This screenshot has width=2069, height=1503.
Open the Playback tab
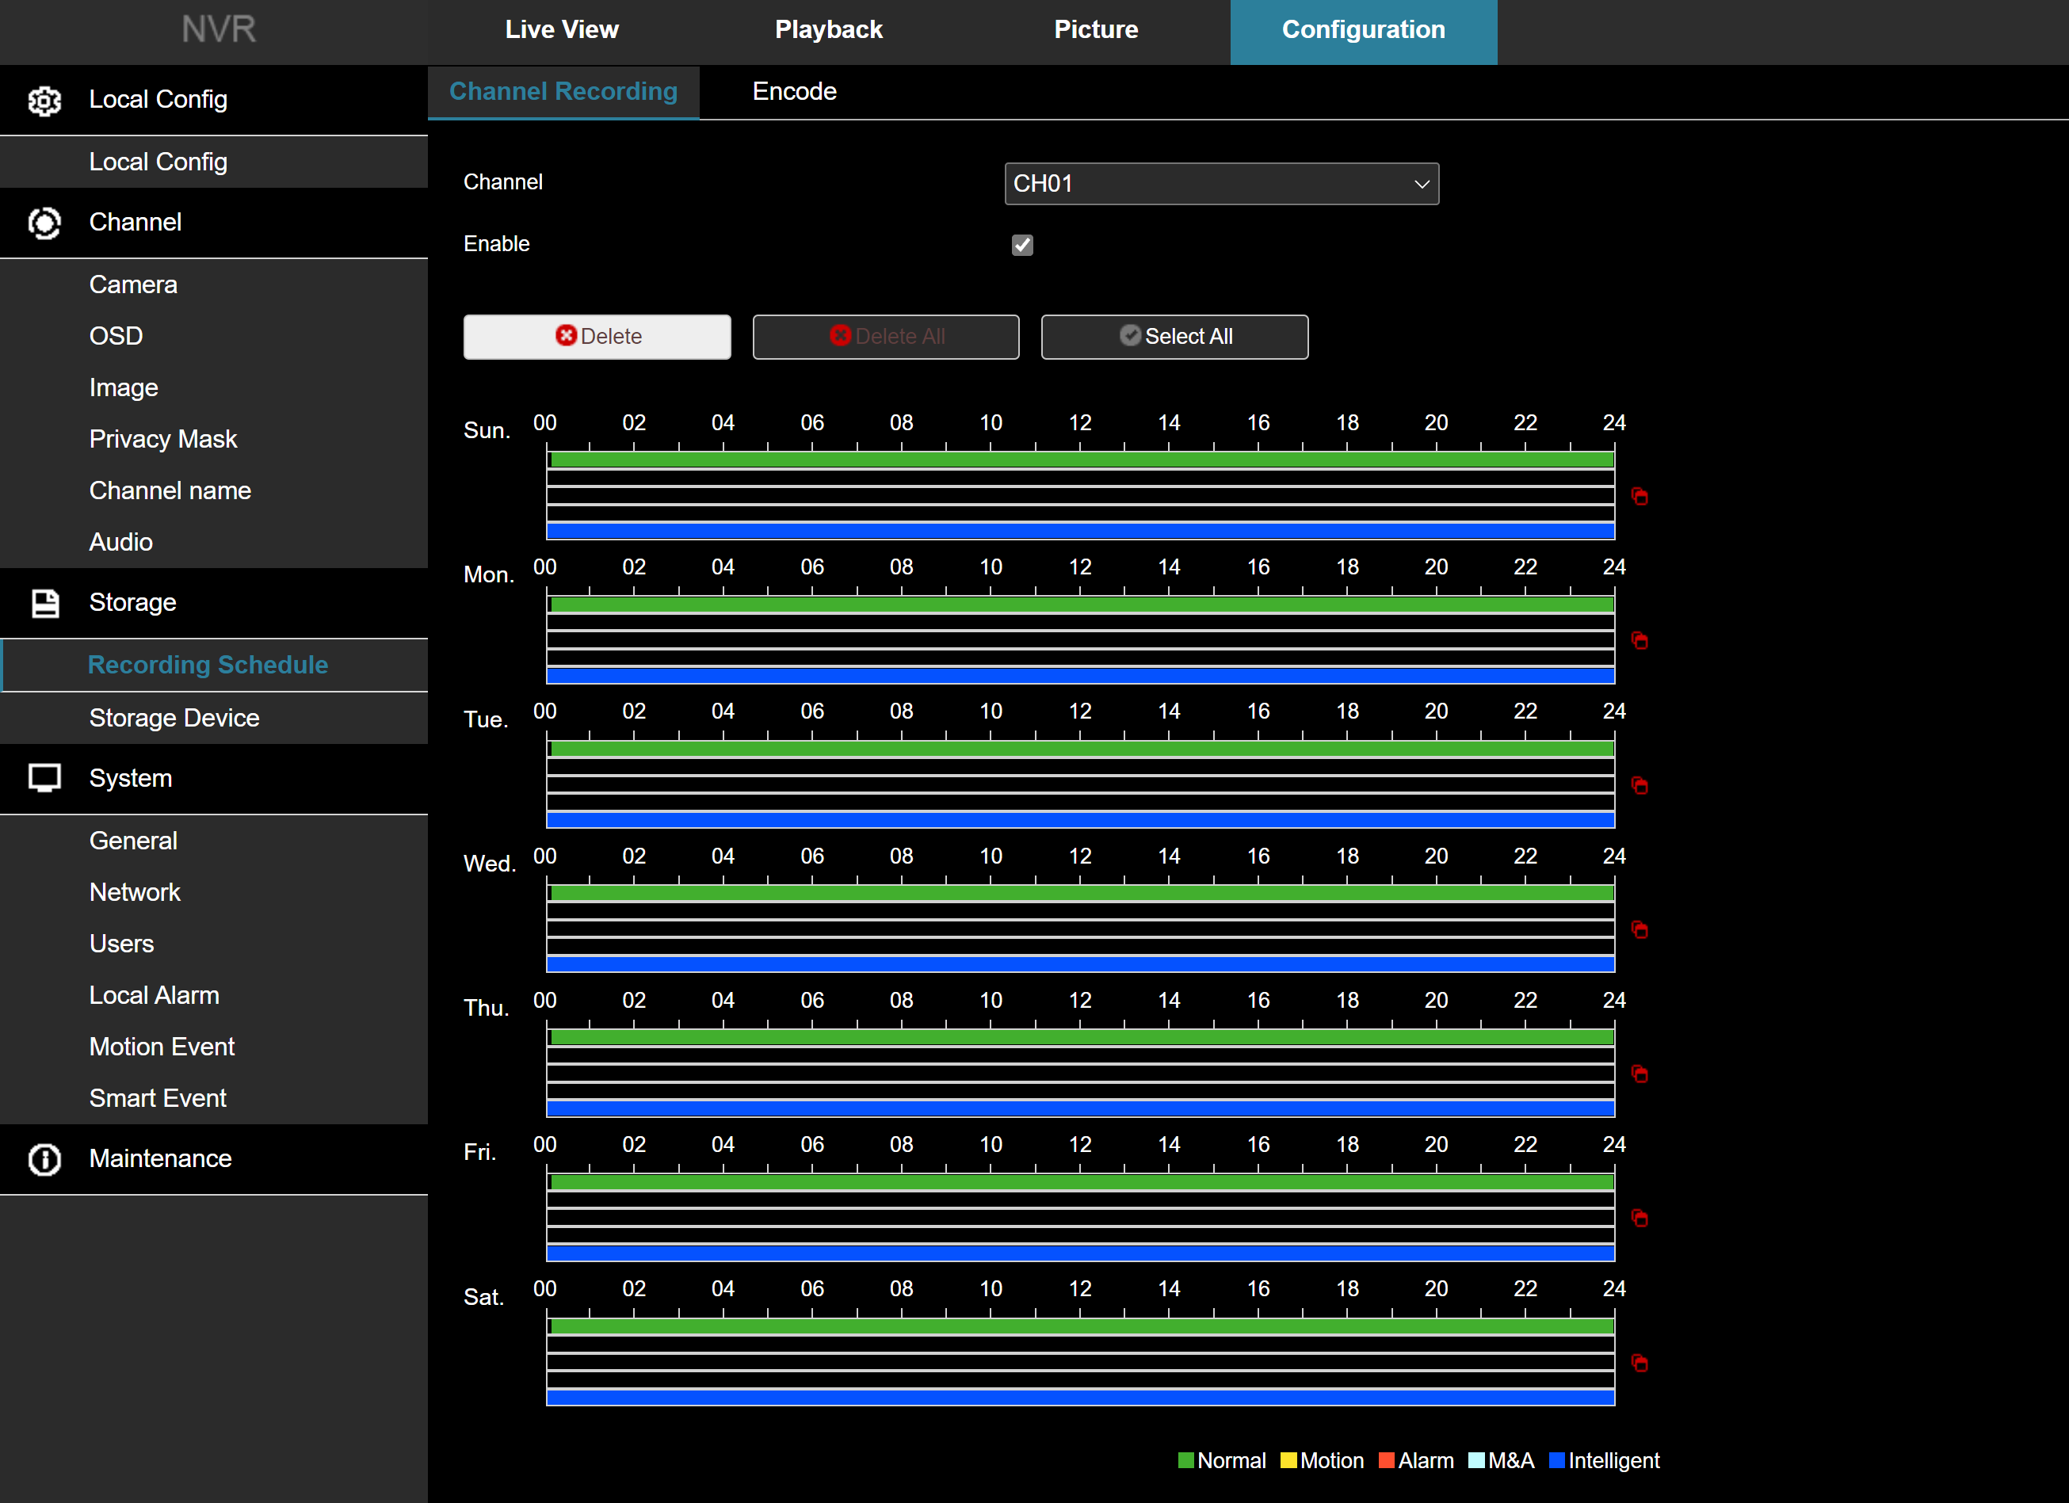(x=828, y=30)
